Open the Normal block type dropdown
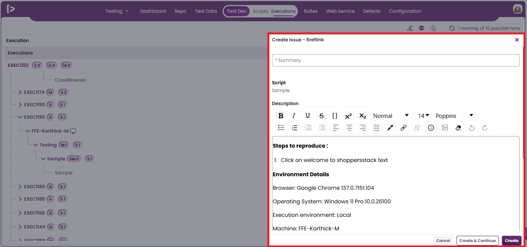527x247 pixels. coord(392,116)
